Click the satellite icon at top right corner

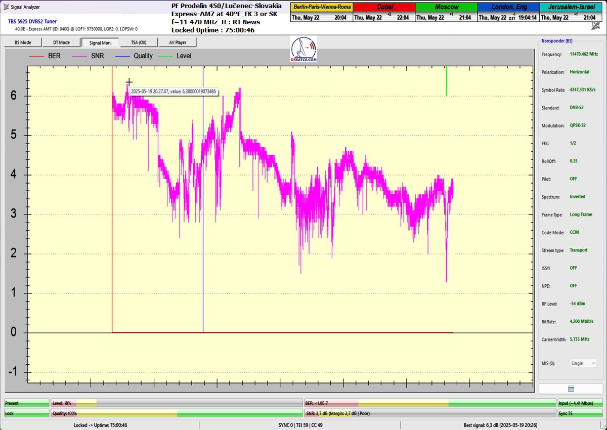pos(596,27)
